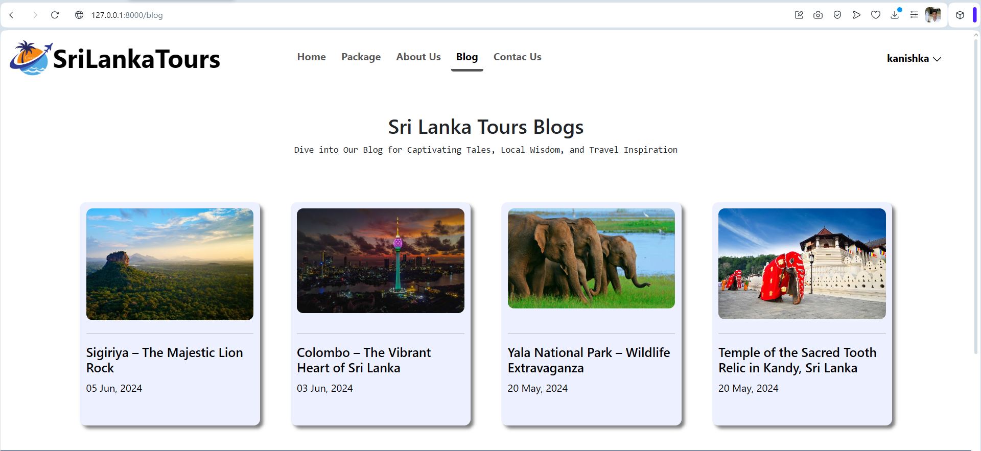Click the browser back arrow
Image resolution: width=981 pixels, height=451 pixels.
pos(11,15)
